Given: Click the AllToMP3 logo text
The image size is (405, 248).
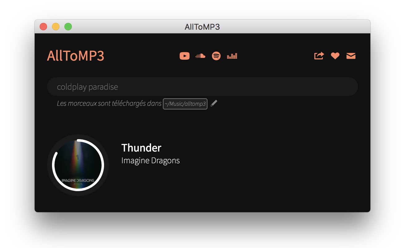Looking at the screenshot, I should pos(76,56).
